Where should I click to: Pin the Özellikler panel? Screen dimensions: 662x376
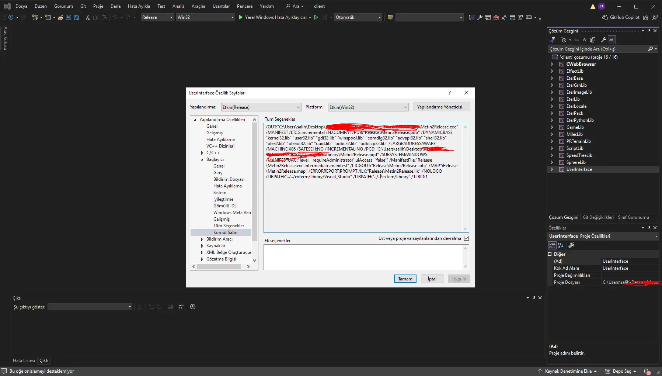point(649,228)
